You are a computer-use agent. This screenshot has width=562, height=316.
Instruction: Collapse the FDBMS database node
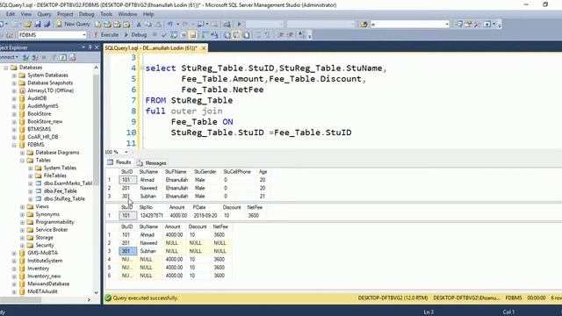pos(14,145)
